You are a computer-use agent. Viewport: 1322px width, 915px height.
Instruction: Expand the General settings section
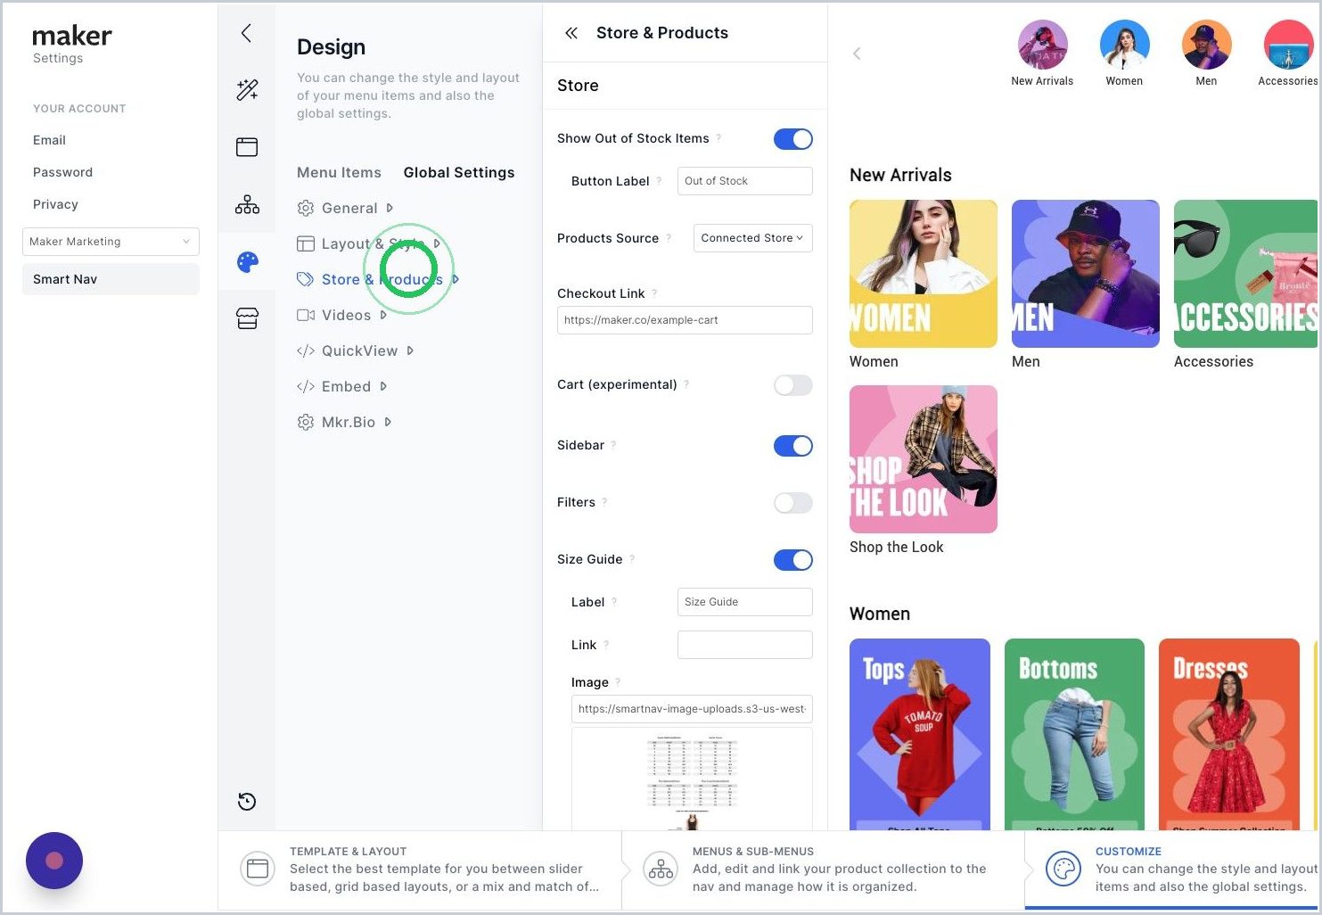pyautogui.click(x=345, y=208)
